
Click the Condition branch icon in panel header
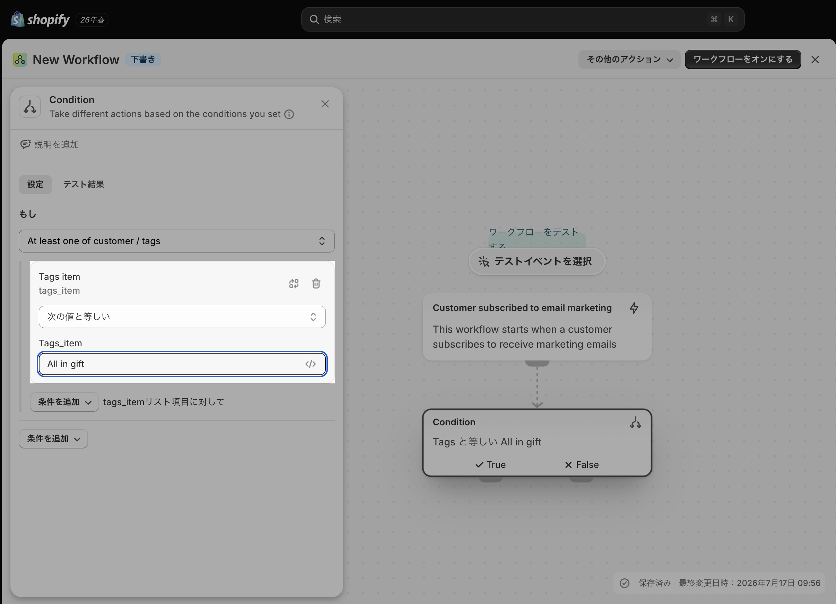click(30, 107)
